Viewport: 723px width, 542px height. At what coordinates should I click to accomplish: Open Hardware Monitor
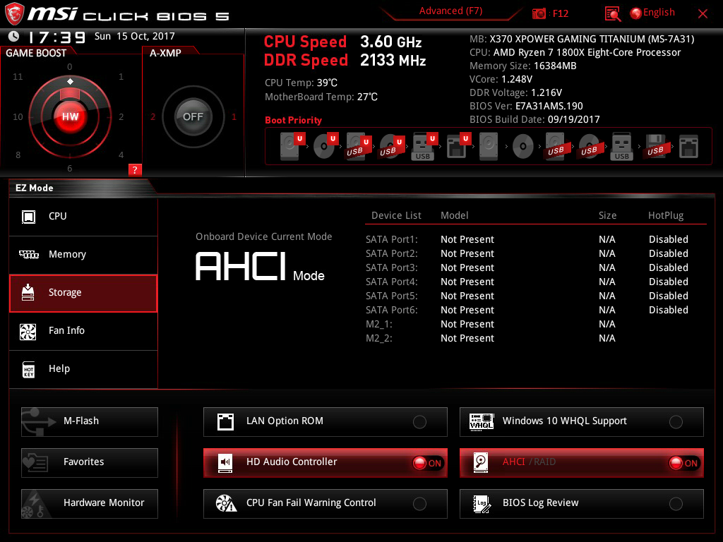(x=90, y=503)
